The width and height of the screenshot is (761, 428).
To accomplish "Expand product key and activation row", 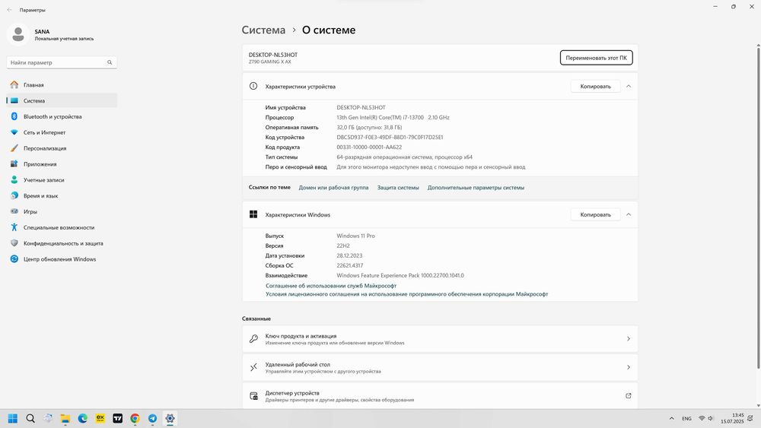I will pos(628,339).
